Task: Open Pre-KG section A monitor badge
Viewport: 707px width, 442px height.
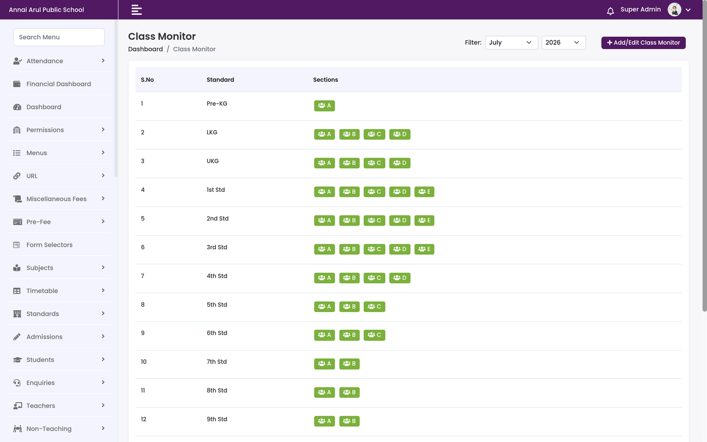Action: pyautogui.click(x=324, y=106)
